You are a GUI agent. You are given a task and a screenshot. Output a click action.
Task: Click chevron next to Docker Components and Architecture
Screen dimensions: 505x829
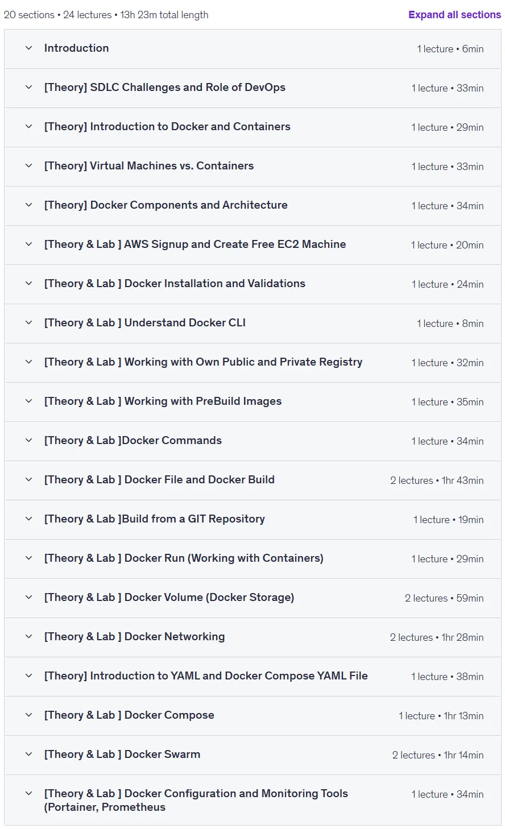click(x=29, y=205)
